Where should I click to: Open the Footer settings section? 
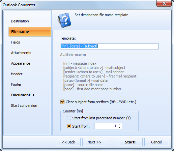tap(16, 84)
